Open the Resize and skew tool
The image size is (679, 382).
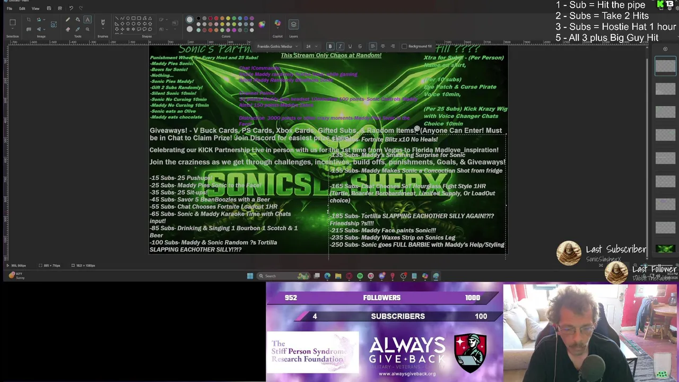click(x=29, y=29)
